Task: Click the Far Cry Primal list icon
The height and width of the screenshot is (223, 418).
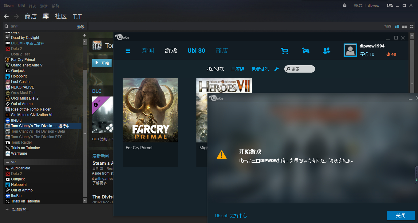Action: pyautogui.click(x=8, y=60)
